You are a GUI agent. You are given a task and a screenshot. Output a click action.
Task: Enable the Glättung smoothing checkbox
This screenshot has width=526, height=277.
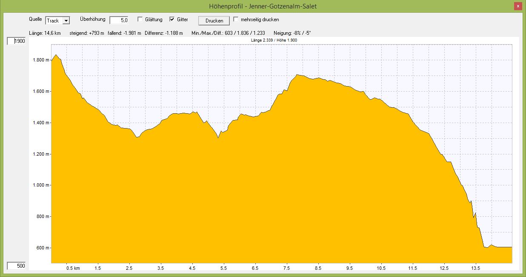140,20
